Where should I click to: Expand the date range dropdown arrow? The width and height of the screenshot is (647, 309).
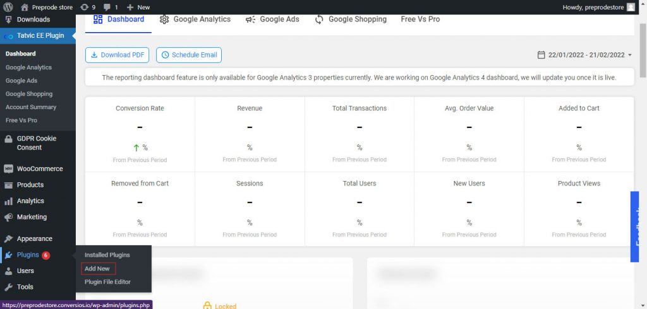pyautogui.click(x=630, y=55)
